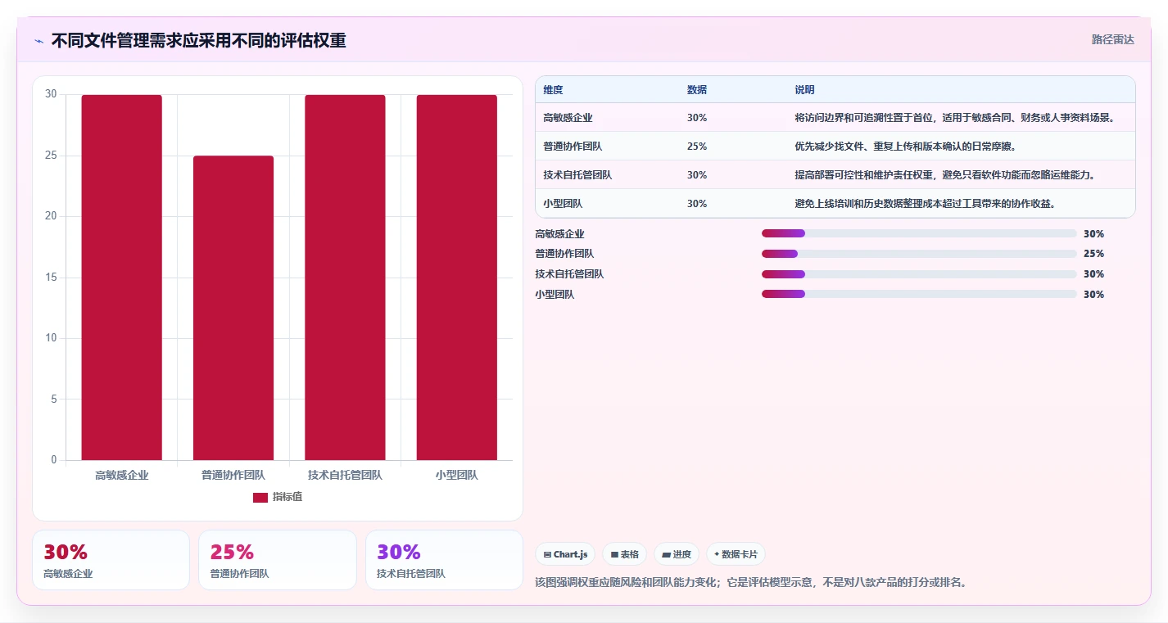This screenshot has height=623, width=1168.
Task: Click the 技术自托管团队 x-axis label in chart
Action: click(x=345, y=475)
